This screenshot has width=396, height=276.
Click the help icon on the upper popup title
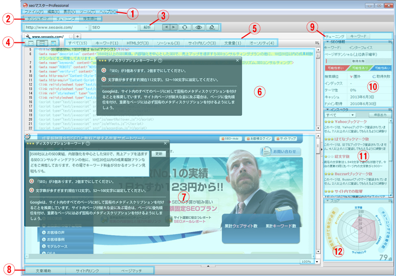tap(160, 60)
